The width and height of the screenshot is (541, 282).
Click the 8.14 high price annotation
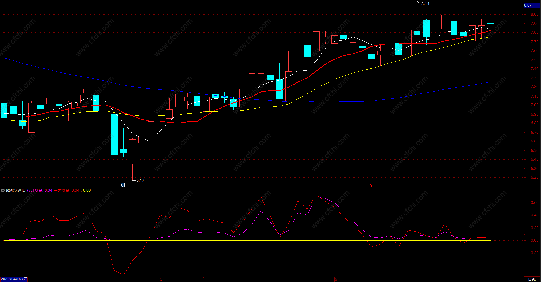click(425, 4)
